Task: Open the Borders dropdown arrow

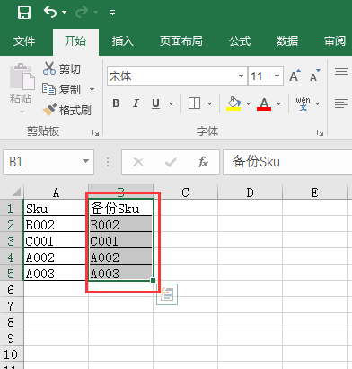Action: coord(209,103)
